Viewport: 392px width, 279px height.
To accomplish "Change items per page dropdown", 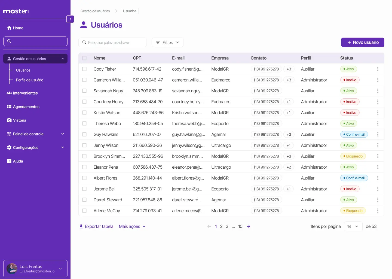I will point(353,226).
